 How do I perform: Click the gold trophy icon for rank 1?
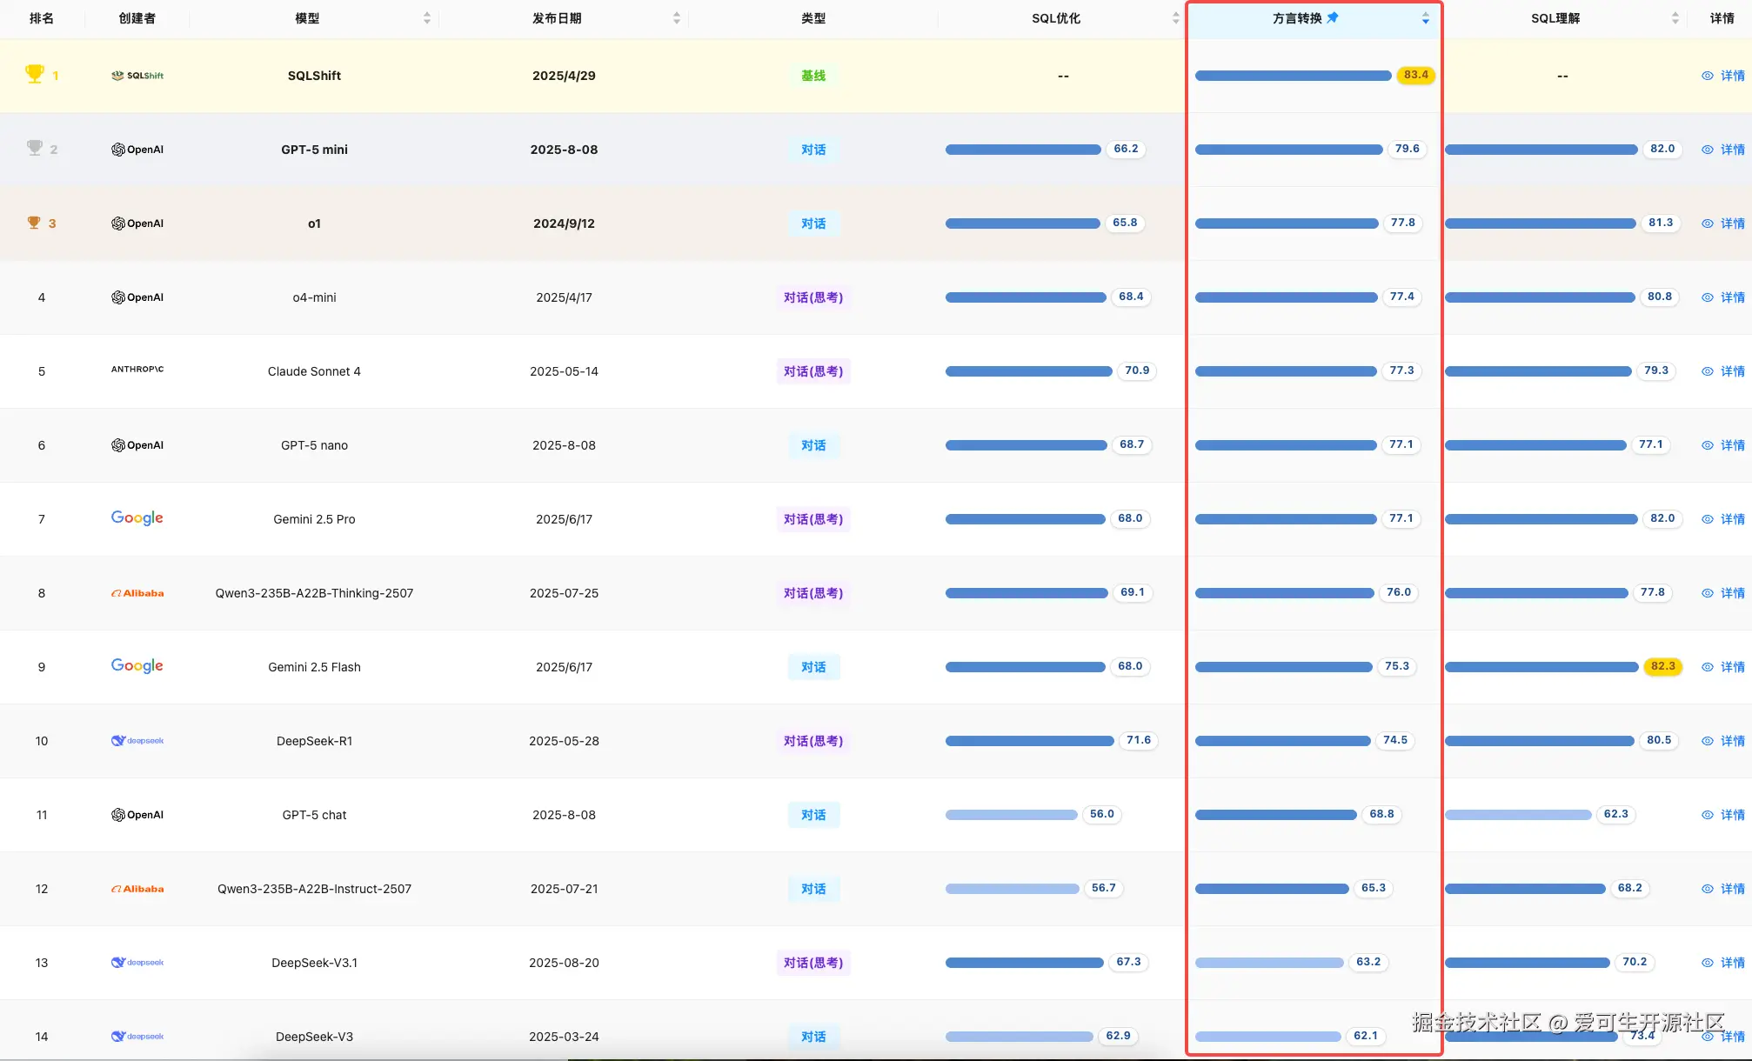34,74
